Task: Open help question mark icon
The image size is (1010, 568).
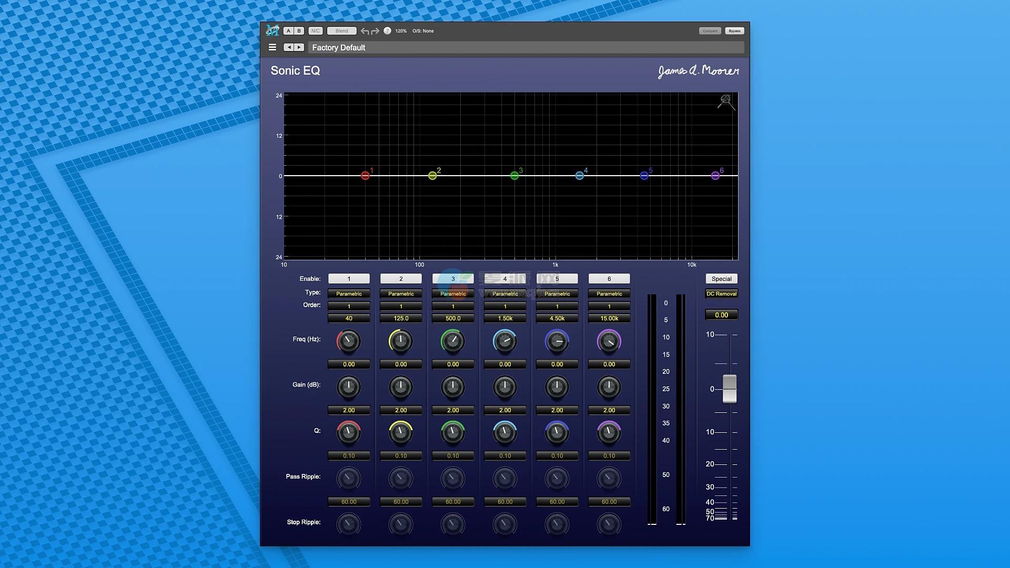Action: (x=387, y=31)
